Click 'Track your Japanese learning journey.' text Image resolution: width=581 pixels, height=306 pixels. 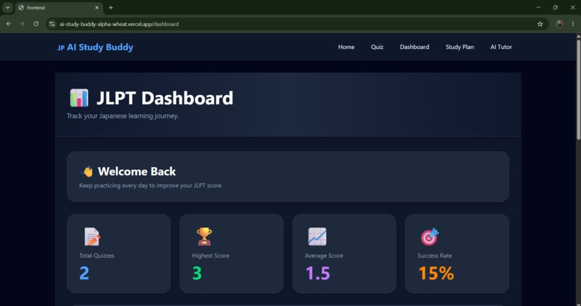[123, 116]
